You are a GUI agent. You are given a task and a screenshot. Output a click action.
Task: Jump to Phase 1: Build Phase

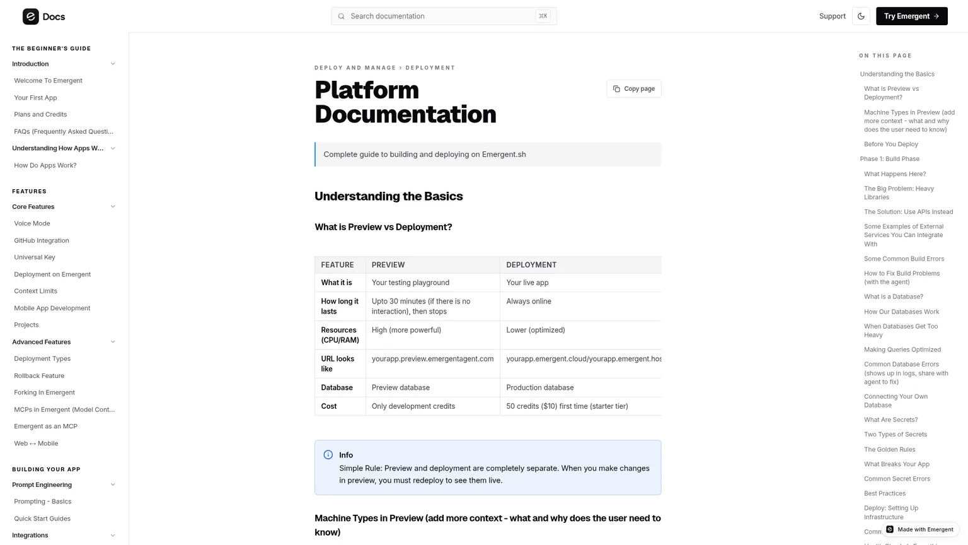(x=889, y=159)
